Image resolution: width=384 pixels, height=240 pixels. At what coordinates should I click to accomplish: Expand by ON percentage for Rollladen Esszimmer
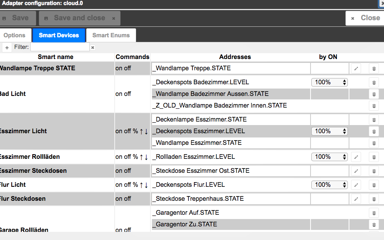[329, 157]
